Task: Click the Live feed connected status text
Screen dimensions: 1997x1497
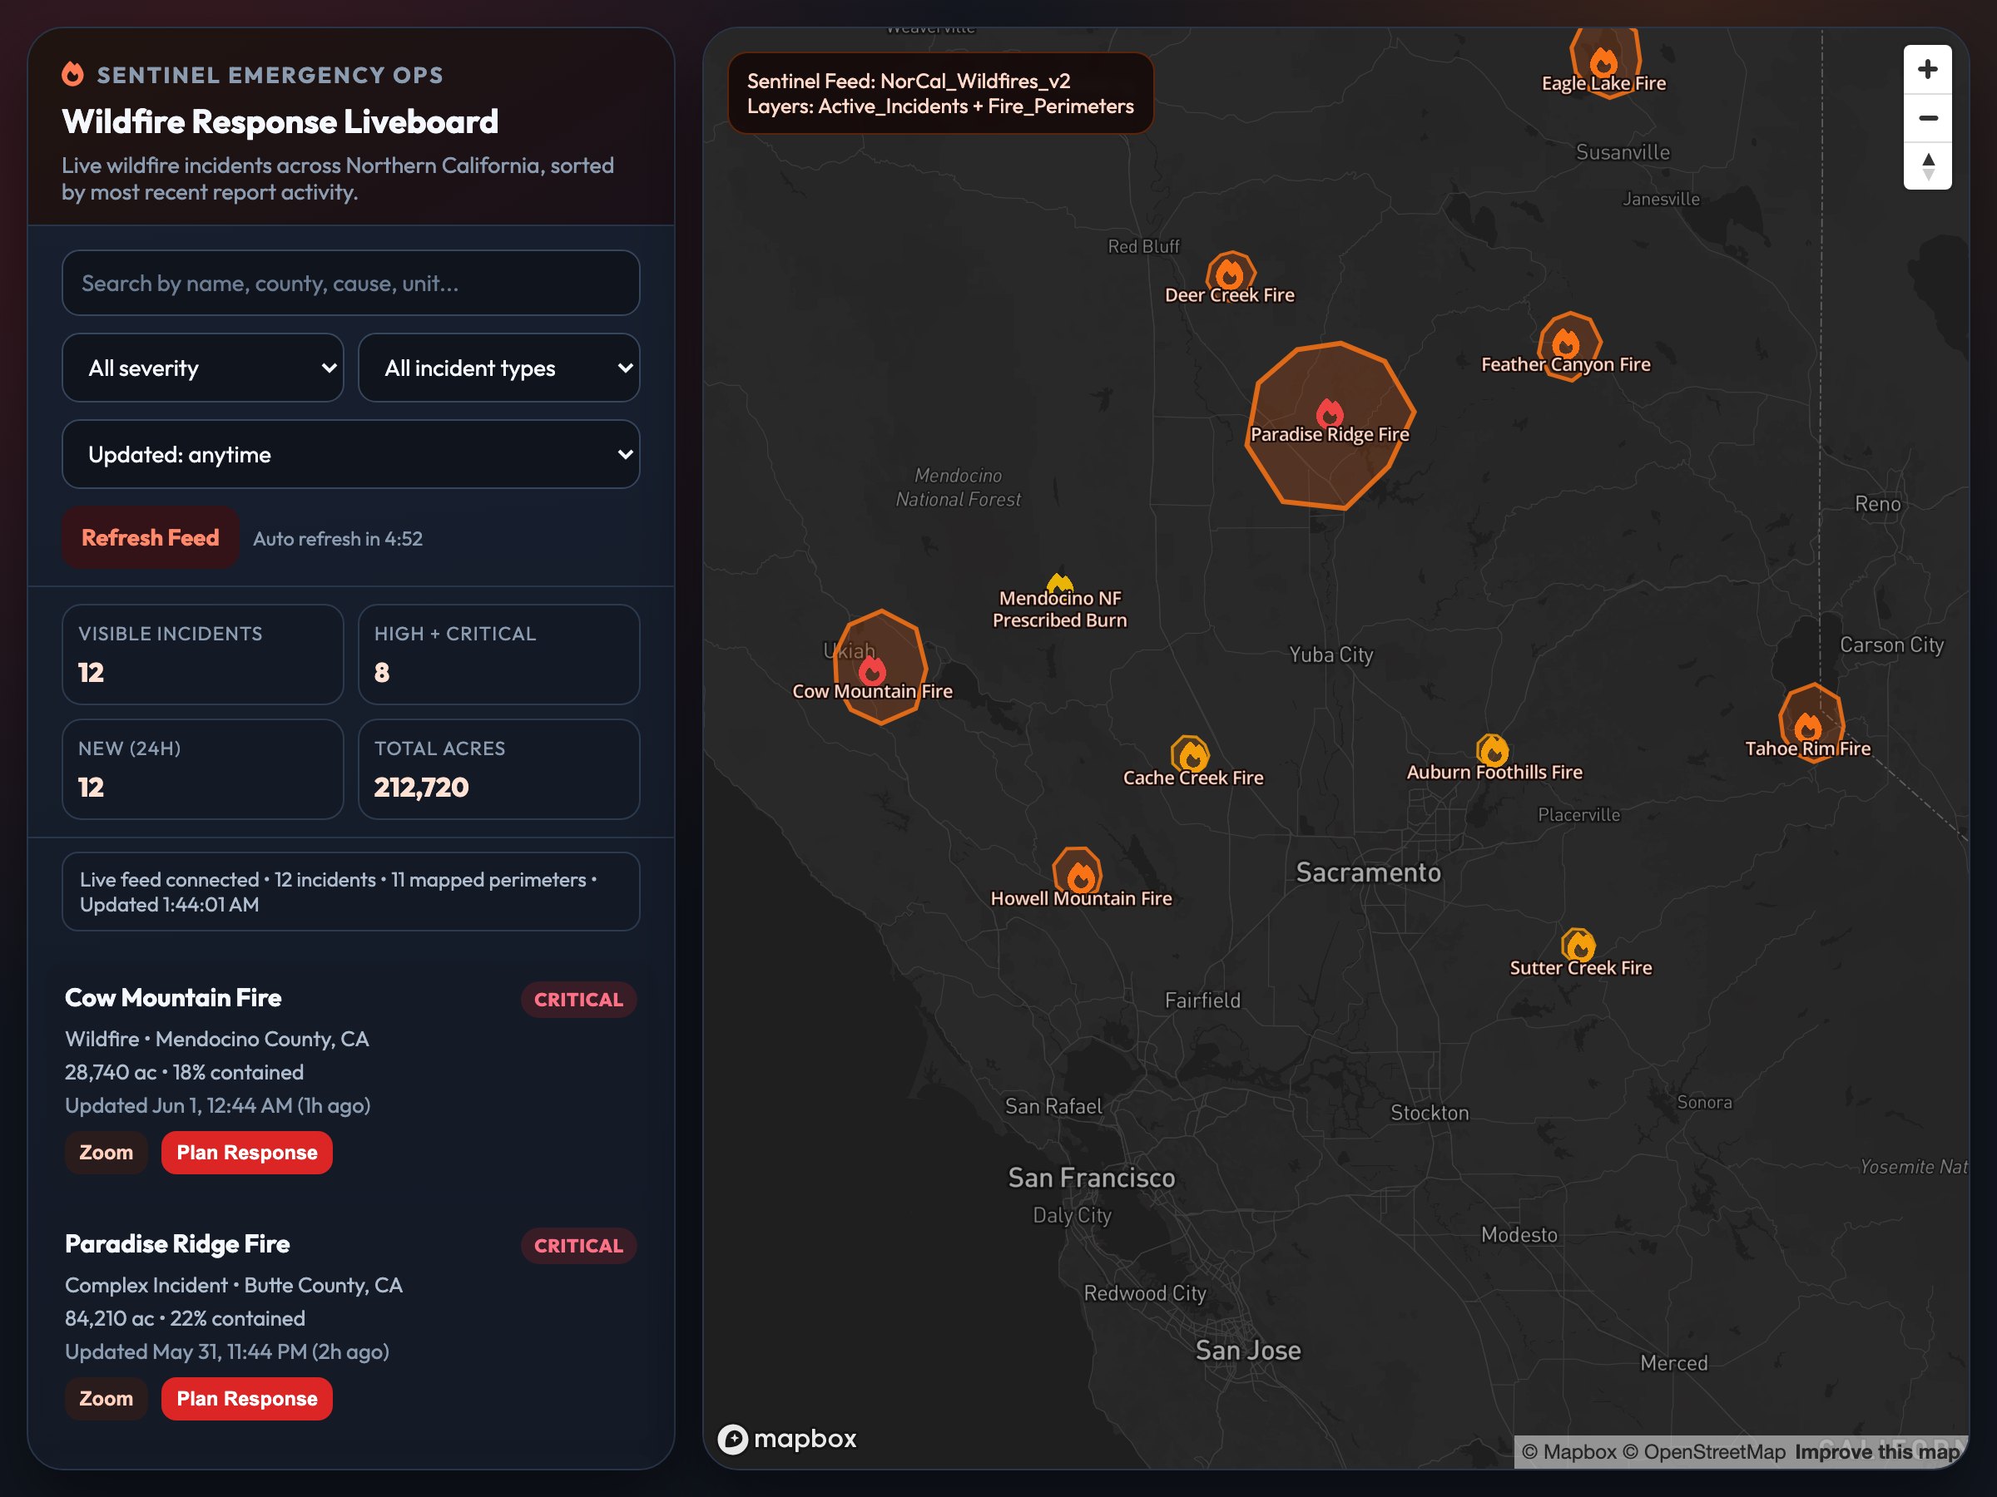Action: pyautogui.click(x=351, y=892)
